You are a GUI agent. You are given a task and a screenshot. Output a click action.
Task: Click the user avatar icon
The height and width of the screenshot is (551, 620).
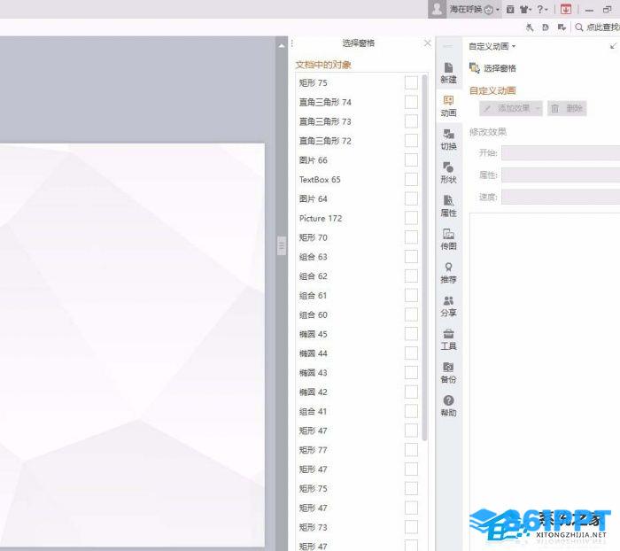[437, 9]
